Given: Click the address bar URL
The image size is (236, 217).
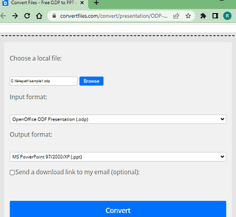Looking at the screenshot, I should (x=114, y=16).
